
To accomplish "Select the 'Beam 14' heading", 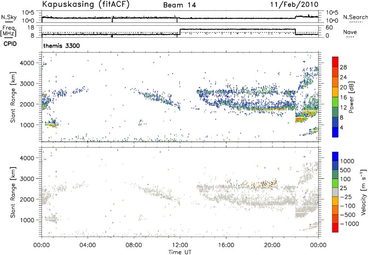I will pos(179,5).
